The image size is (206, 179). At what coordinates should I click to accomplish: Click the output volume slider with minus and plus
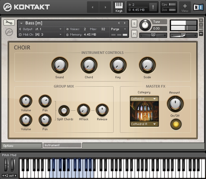pyautogui.click(x=184, y=35)
